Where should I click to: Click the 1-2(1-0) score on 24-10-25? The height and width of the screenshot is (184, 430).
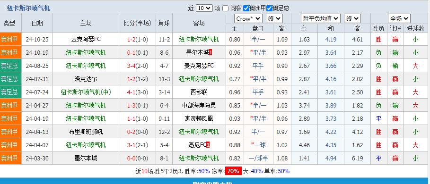(137, 39)
